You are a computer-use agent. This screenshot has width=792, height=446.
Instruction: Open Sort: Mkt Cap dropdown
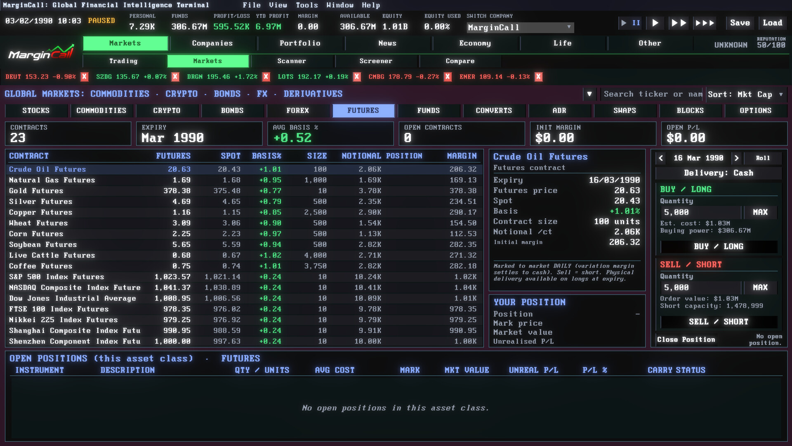tap(746, 94)
